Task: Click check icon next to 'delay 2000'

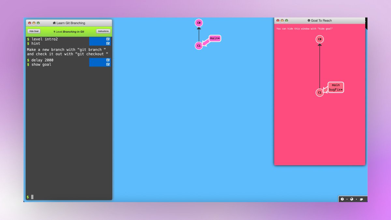Action: (108, 60)
